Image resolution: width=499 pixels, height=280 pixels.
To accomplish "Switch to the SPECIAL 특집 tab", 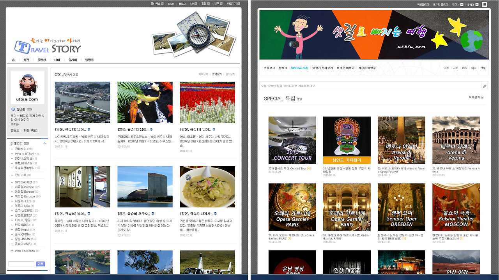I will (299, 68).
